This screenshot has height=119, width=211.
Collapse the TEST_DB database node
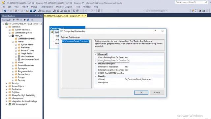click(x=10, y=36)
